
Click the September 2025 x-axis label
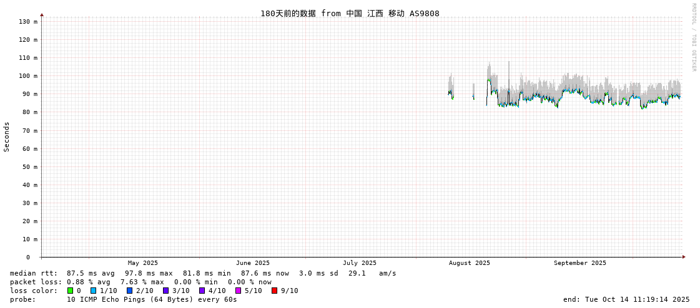point(579,263)
